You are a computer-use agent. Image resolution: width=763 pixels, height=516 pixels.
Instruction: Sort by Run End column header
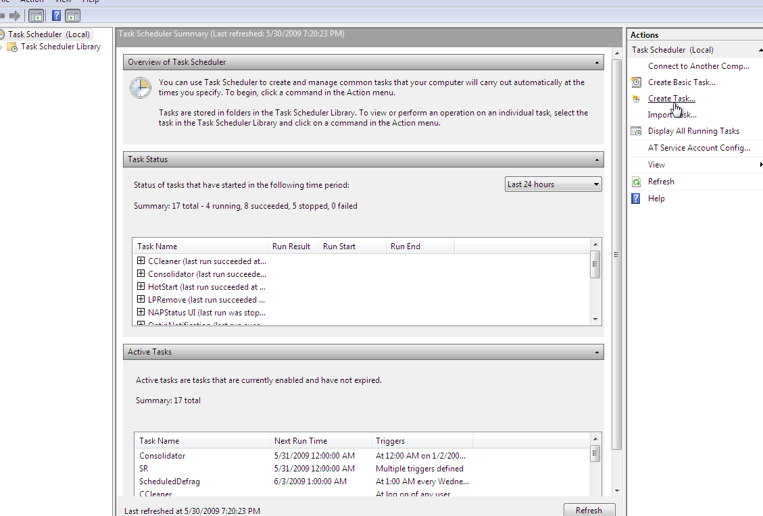point(420,246)
